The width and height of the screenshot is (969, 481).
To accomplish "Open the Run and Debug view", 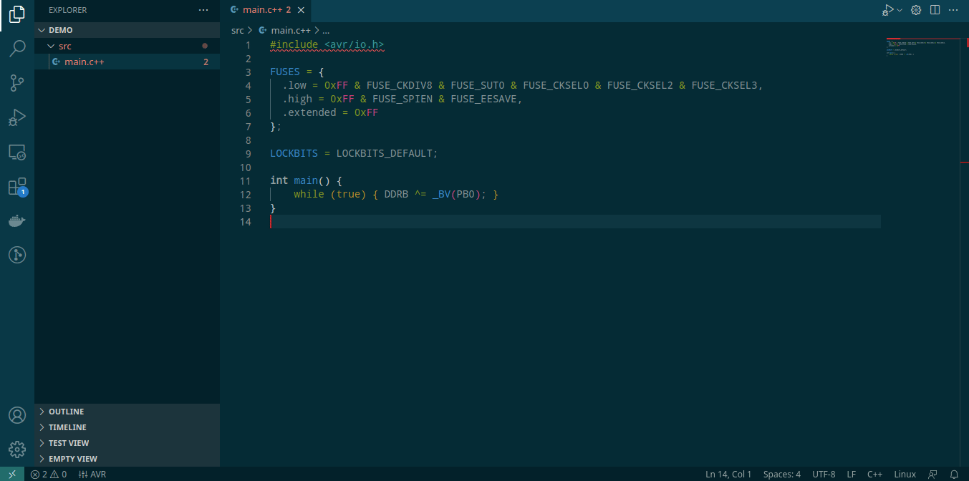I will click(x=17, y=117).
